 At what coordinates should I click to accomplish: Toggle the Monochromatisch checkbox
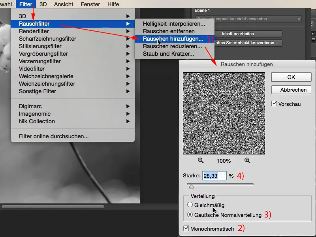[186, 228]
